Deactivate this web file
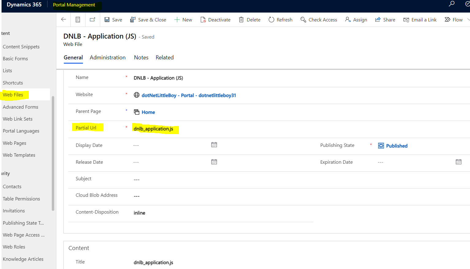The image size is (470, 269). 215,20
